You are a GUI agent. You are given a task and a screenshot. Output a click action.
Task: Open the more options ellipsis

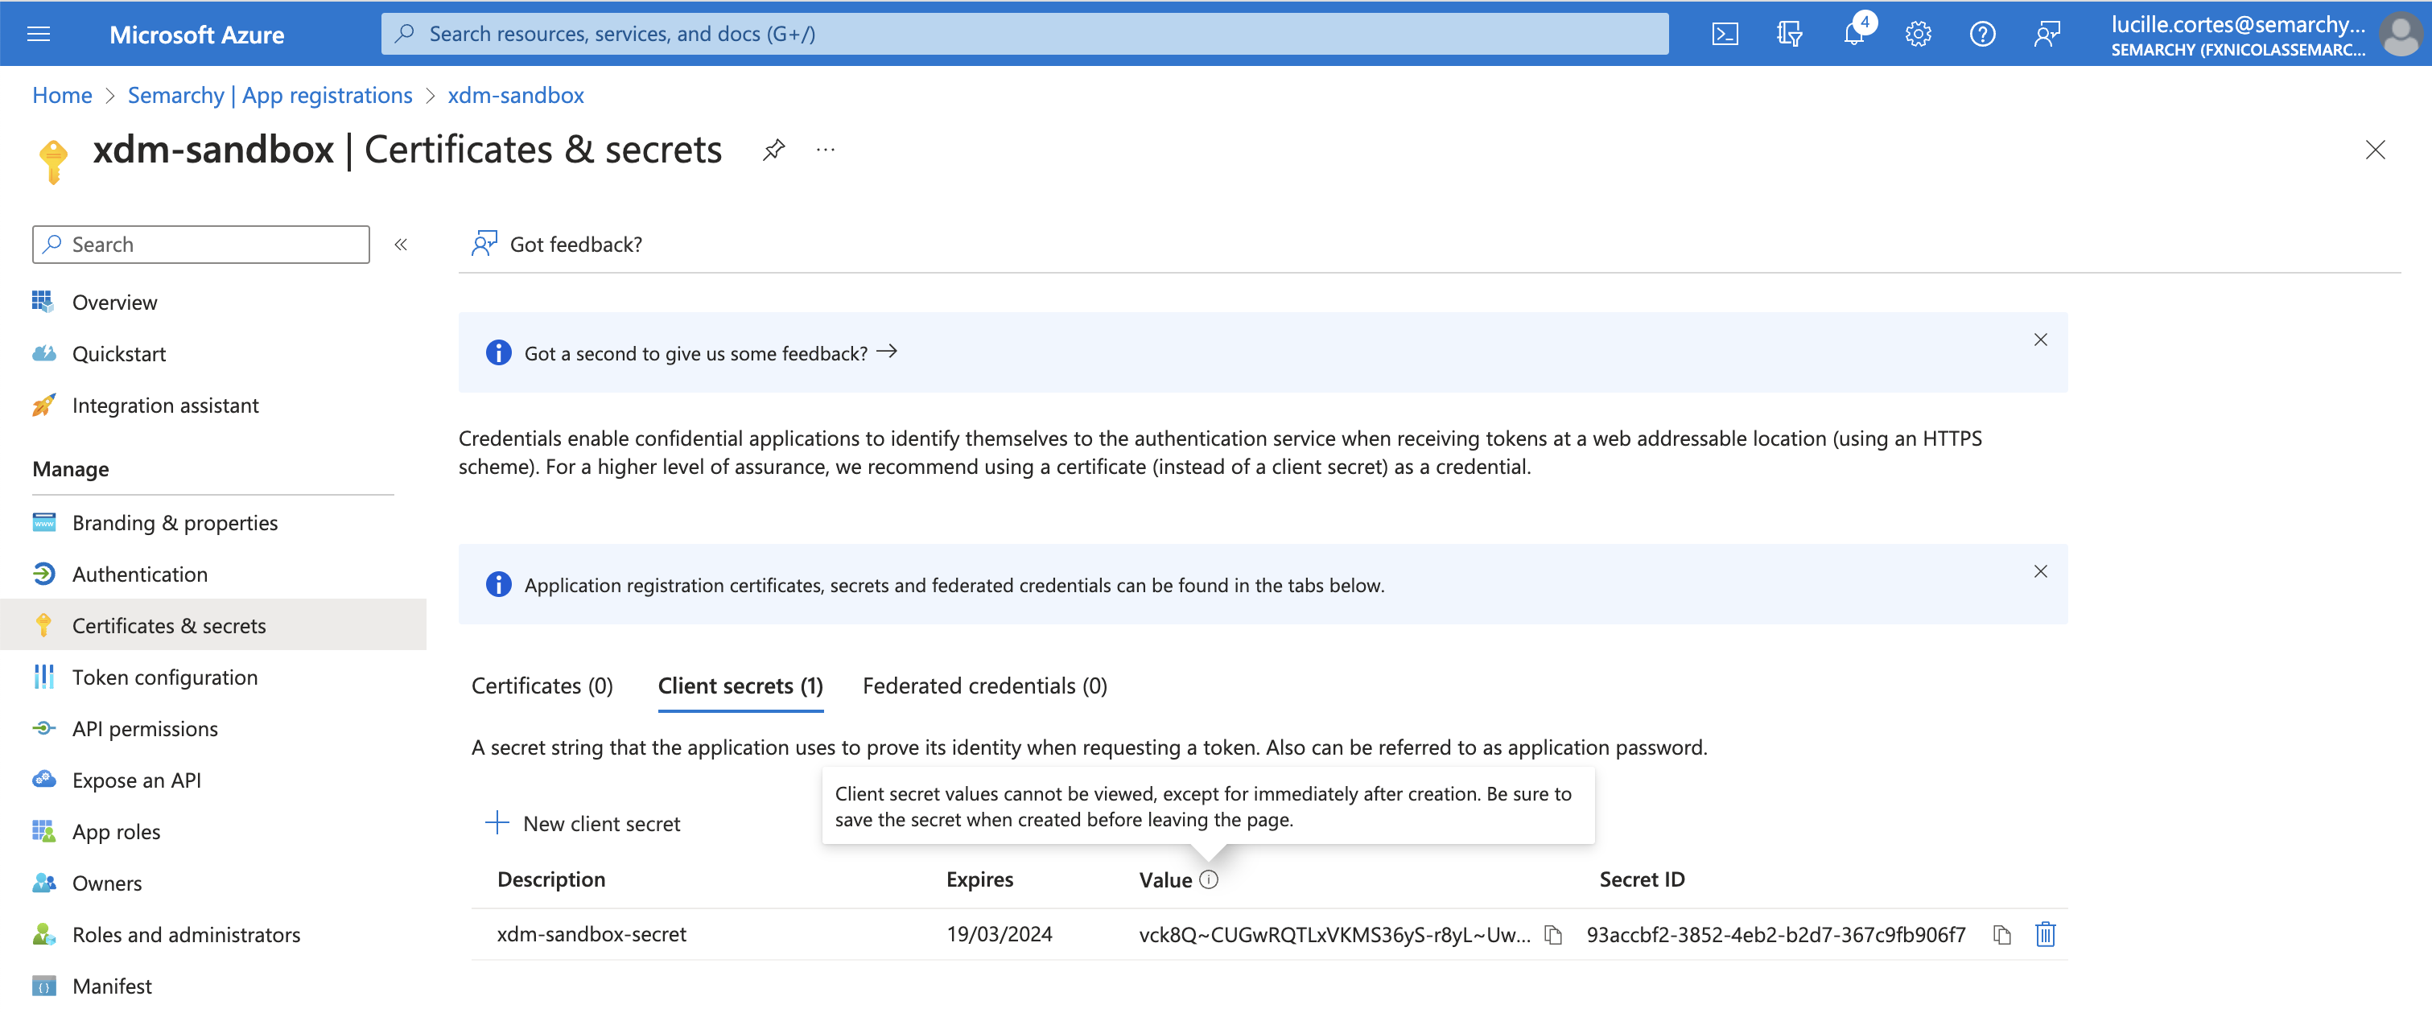(825, 150)
